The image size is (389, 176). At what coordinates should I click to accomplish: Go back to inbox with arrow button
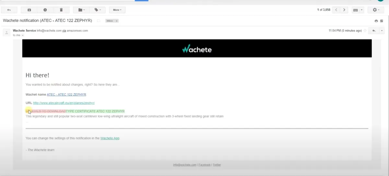(9, 10)
